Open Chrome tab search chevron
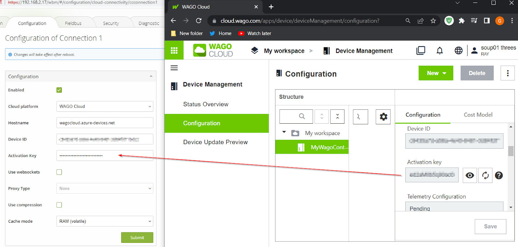 (x=457, y=3)
